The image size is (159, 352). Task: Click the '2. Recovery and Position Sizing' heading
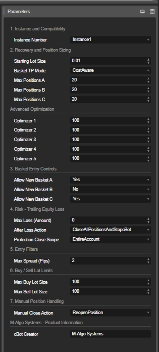click(x=40, y=50)
